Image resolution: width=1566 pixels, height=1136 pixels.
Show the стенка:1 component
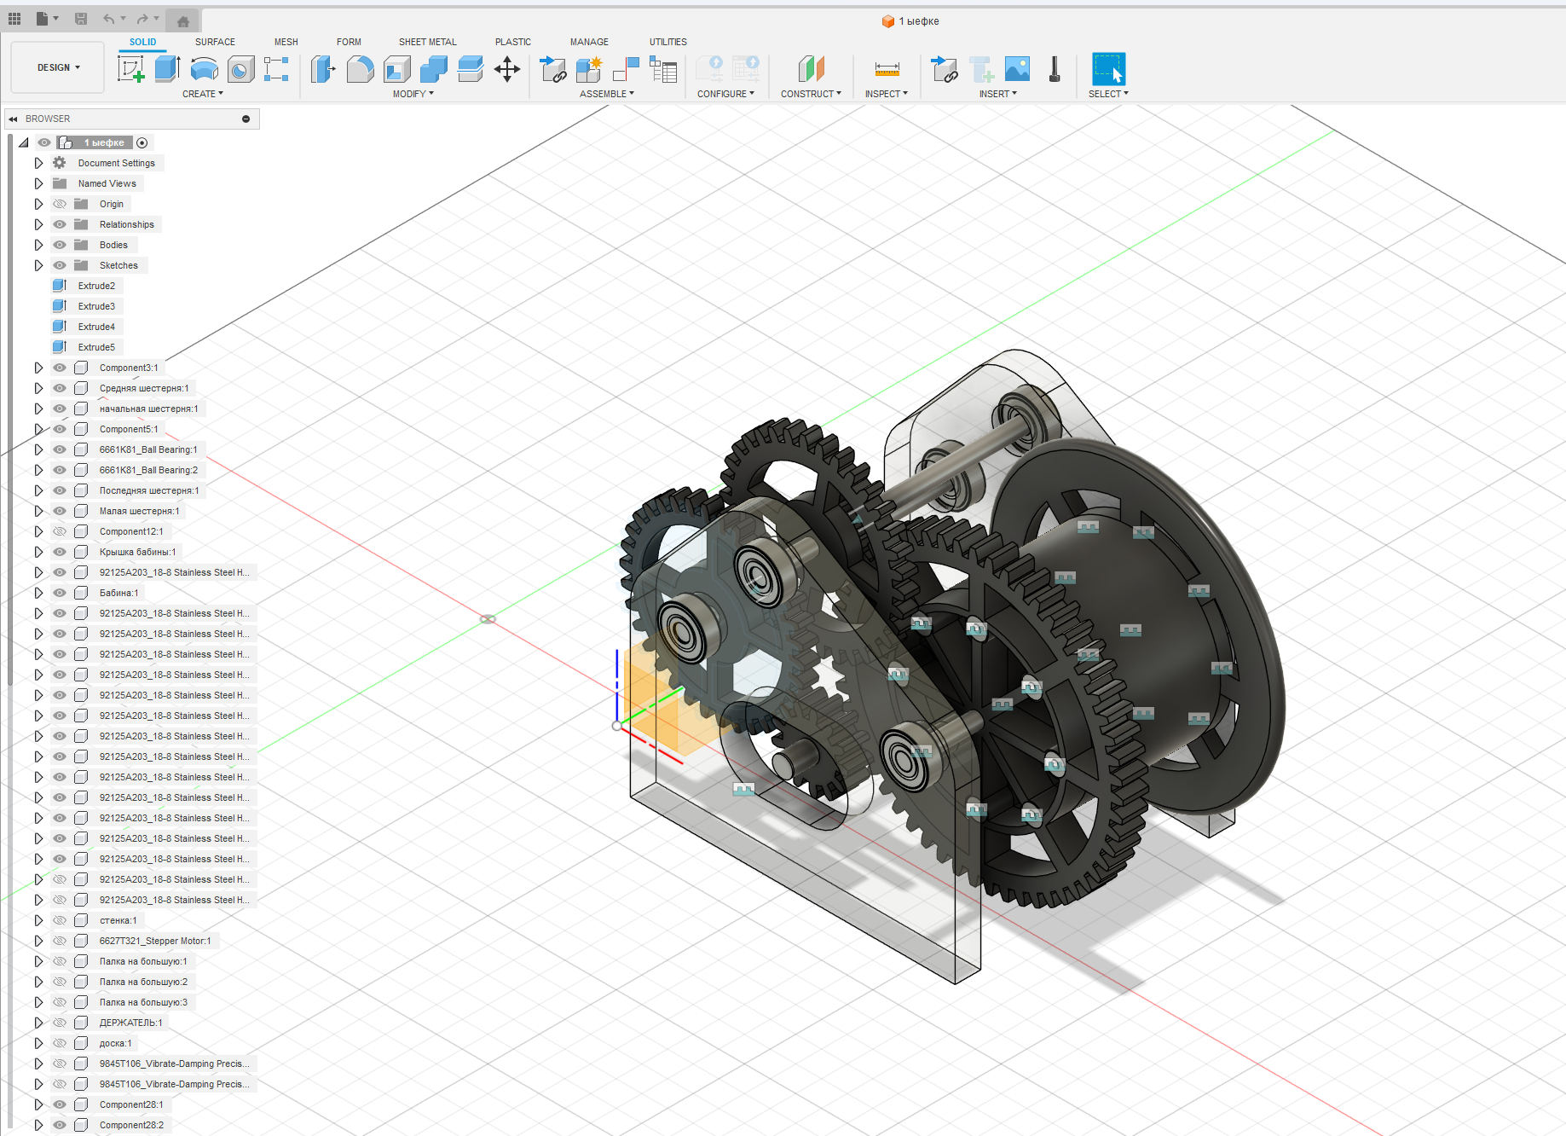pos(60,920)
